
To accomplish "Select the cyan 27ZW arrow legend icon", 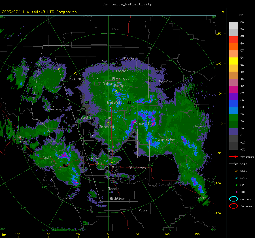I will coord(233,178).
